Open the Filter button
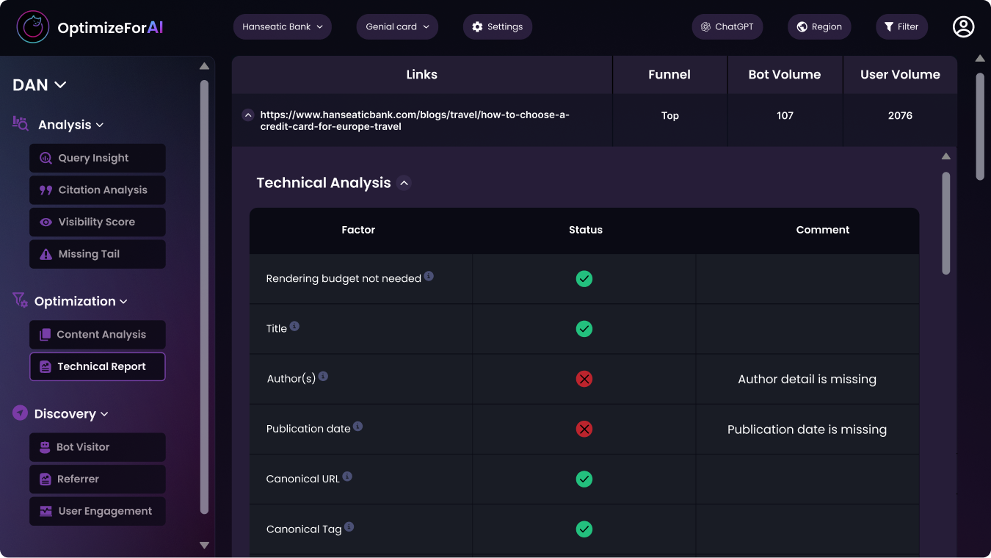Screen dimensions: 991x558 [x=901, y=27]
